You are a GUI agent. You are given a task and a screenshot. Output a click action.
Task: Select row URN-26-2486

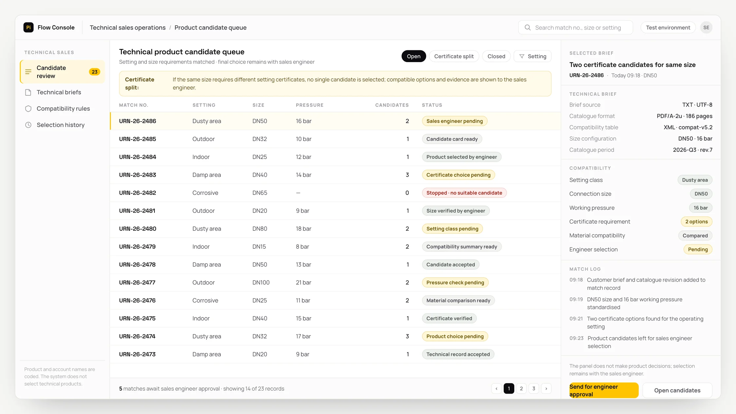click(335, 121)
